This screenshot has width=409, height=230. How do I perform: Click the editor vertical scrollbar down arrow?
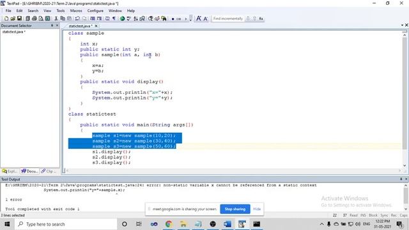405,165
